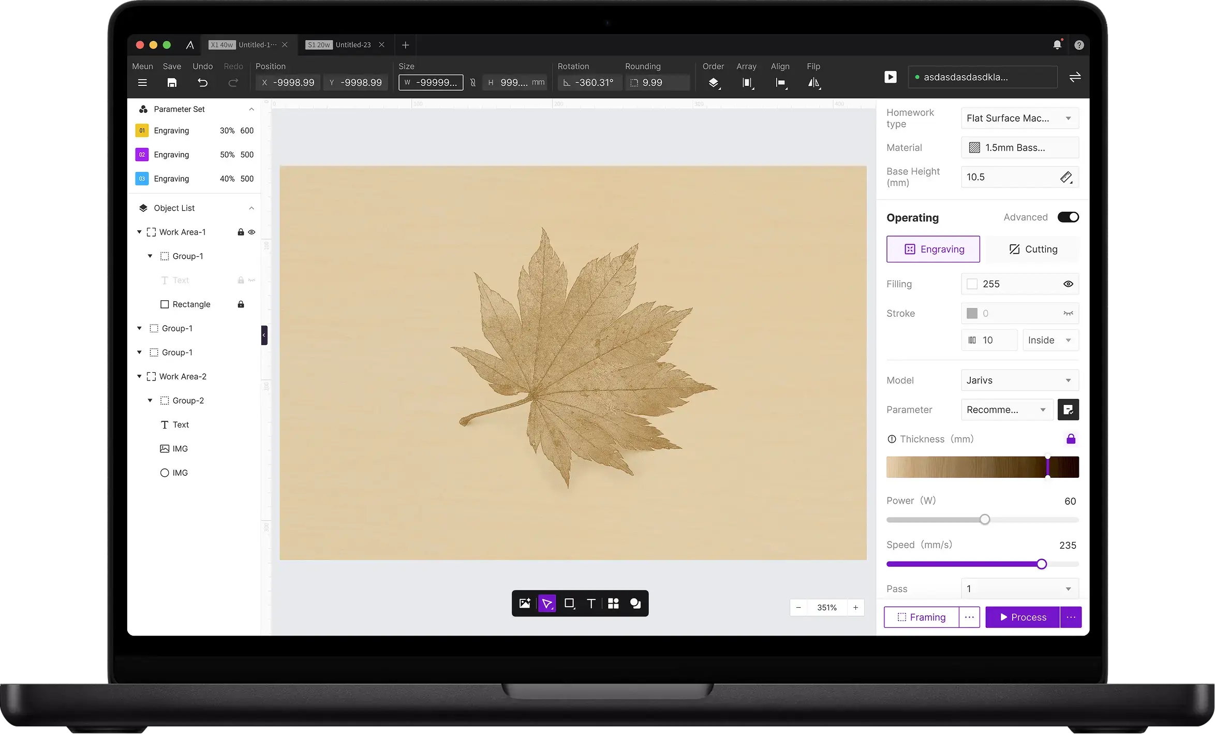Screen dimensions: 1215x734
Task: Click the Redo arrow icon
Action: tap(233, 82)
